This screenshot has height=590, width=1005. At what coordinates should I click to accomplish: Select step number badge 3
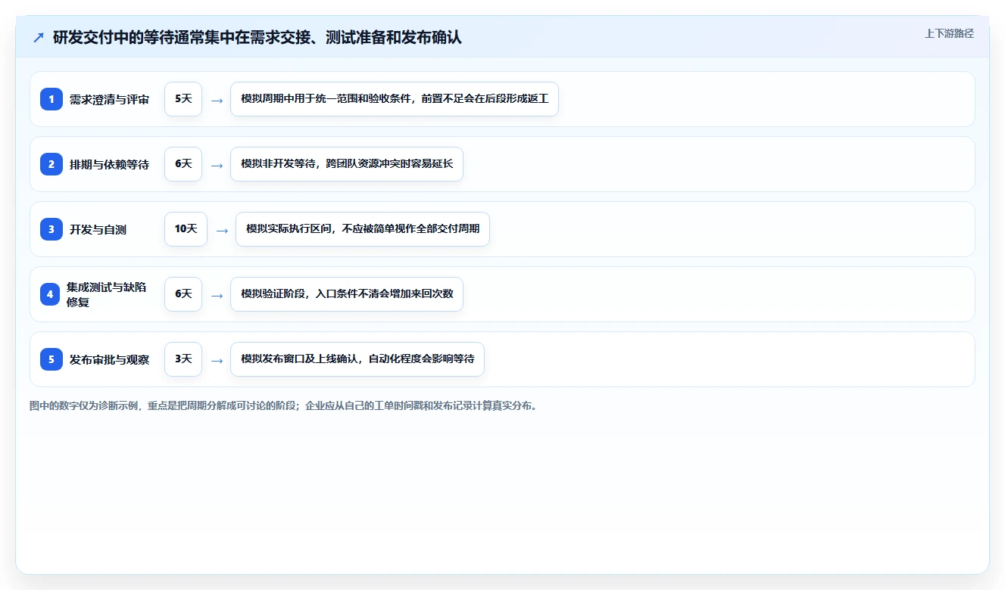click(x=51, y=229)
